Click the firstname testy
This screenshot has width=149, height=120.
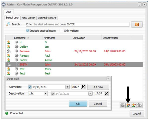tap(48, 69)
